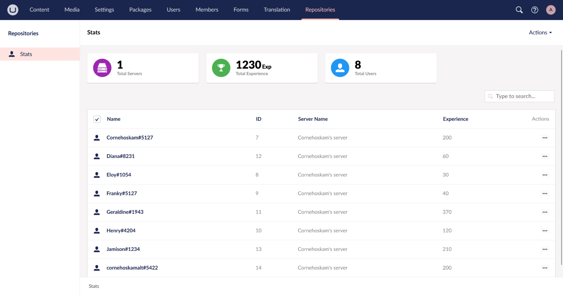
Task: Click the Experience column header
Action: click(455, 119)
